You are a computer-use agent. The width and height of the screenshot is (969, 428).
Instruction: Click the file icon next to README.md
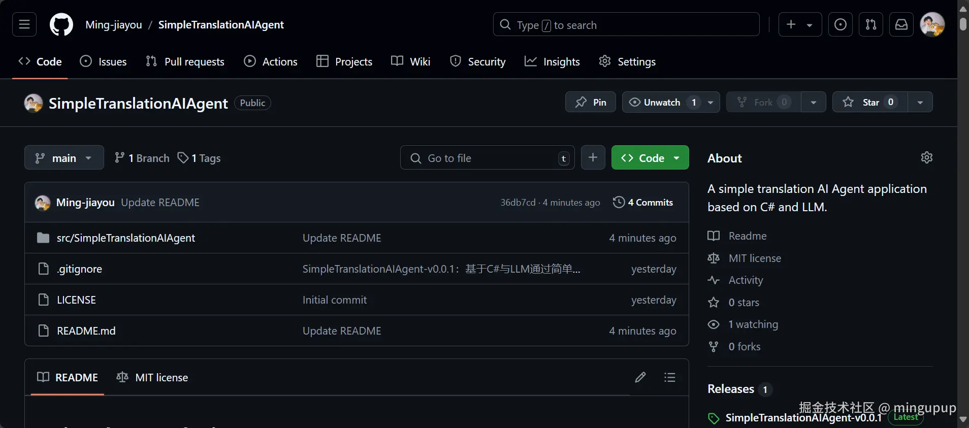tap(44, 331)
